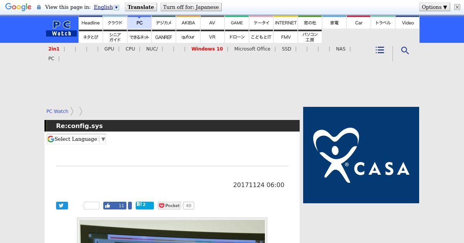
Task: Open the Headline tab
Action: click(x=90, y=23)
